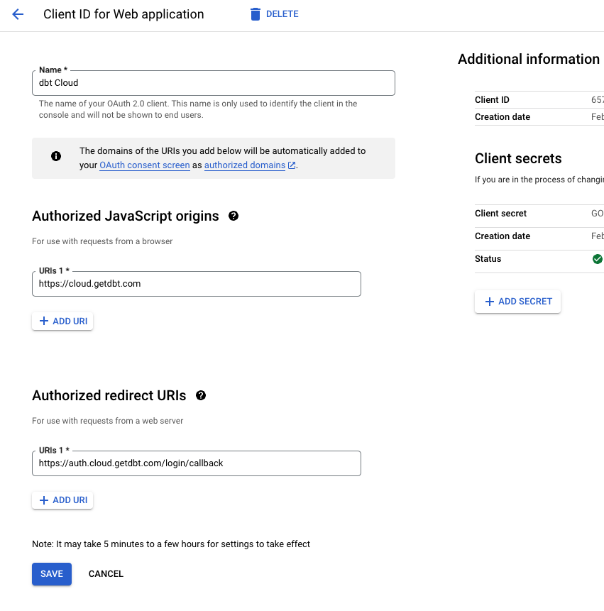Open the OAuth consent screen link
The height and width of the screenshot is (611, 604).
[144, 165]
